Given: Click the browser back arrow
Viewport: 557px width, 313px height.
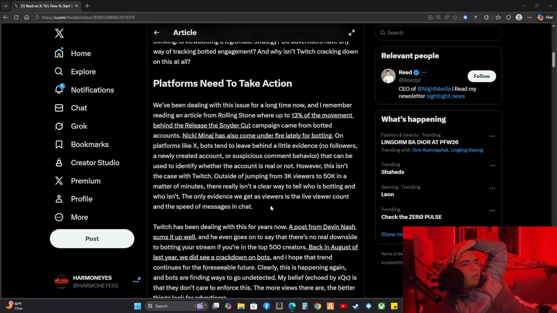Looking at the screenshot, I should [6, 17].
